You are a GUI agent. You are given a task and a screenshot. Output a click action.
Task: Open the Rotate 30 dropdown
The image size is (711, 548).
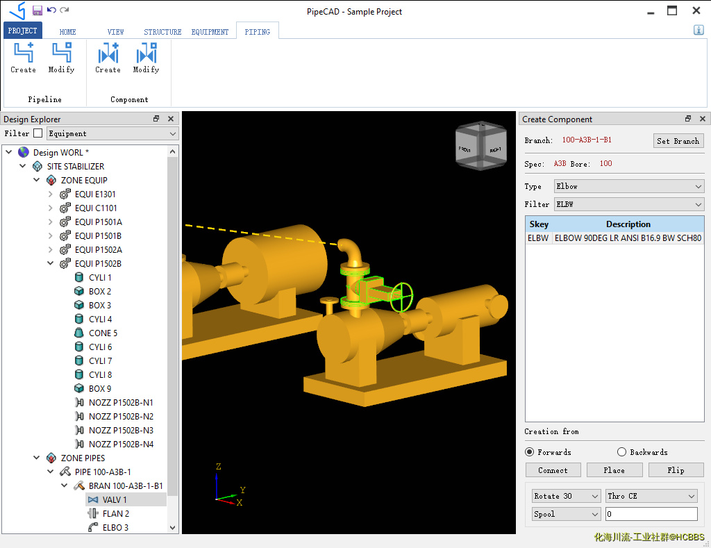click(566, 496)
